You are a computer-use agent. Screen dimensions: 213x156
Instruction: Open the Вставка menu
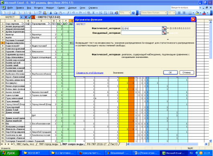(39, 8)
